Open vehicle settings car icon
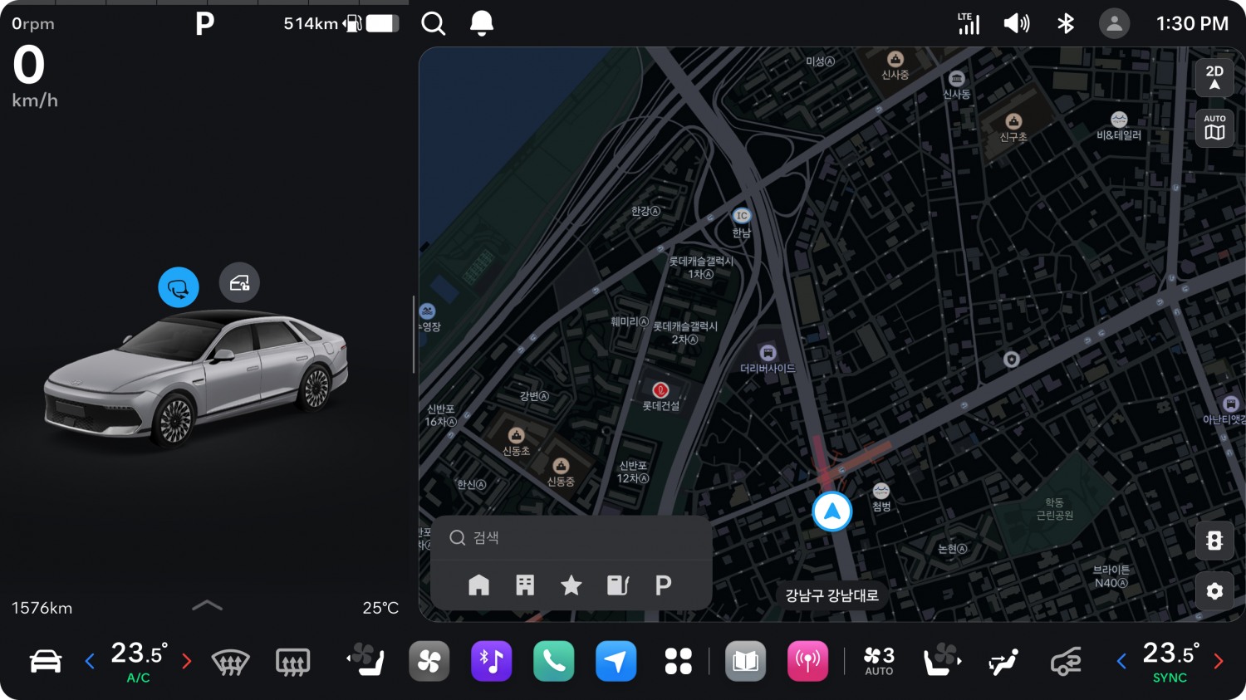Viewport: 1246px width, 700px height. [46, 661]
